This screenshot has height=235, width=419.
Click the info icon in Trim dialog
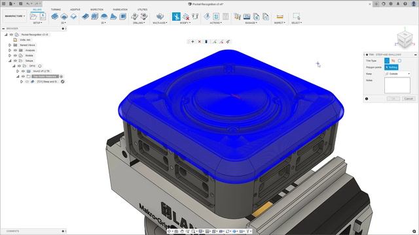(x=367, y=99)
